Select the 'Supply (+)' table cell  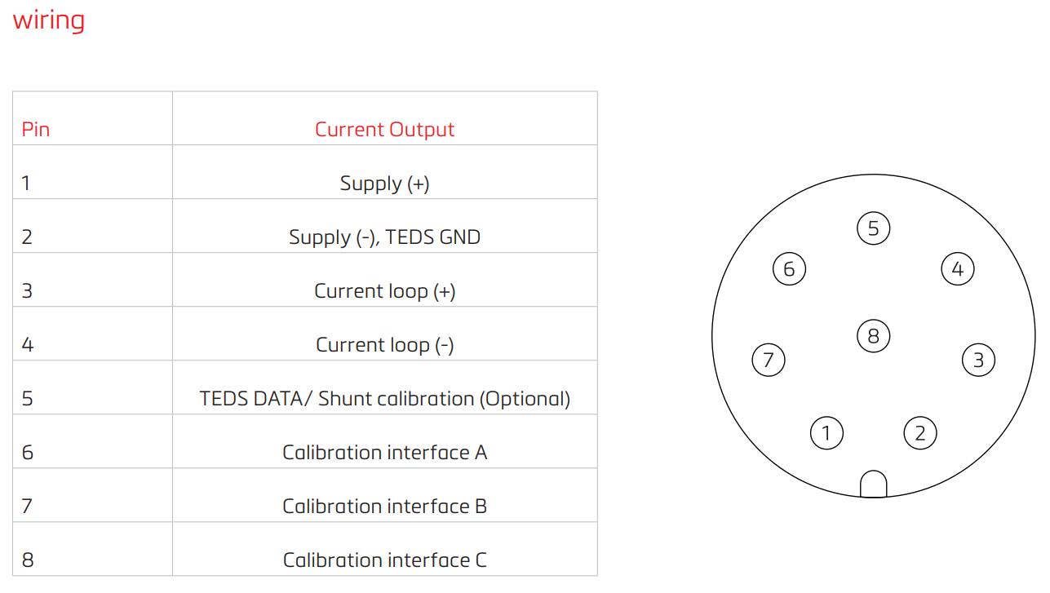(x=384, y=184)
